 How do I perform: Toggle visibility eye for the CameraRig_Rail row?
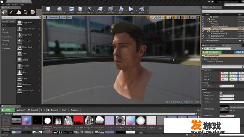tap(203, 31)
